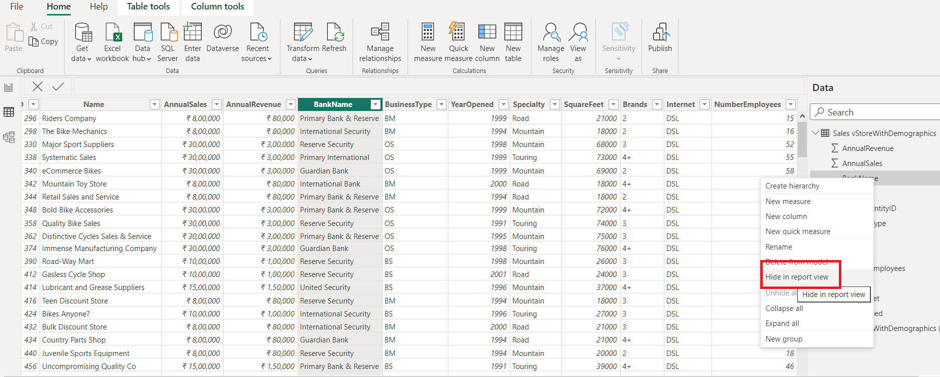Click the Copy icon in Clipboard

pyautogui.click(x=34, y=41)
